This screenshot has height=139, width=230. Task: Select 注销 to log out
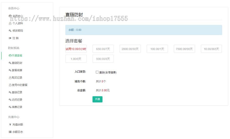pos(15,38)
